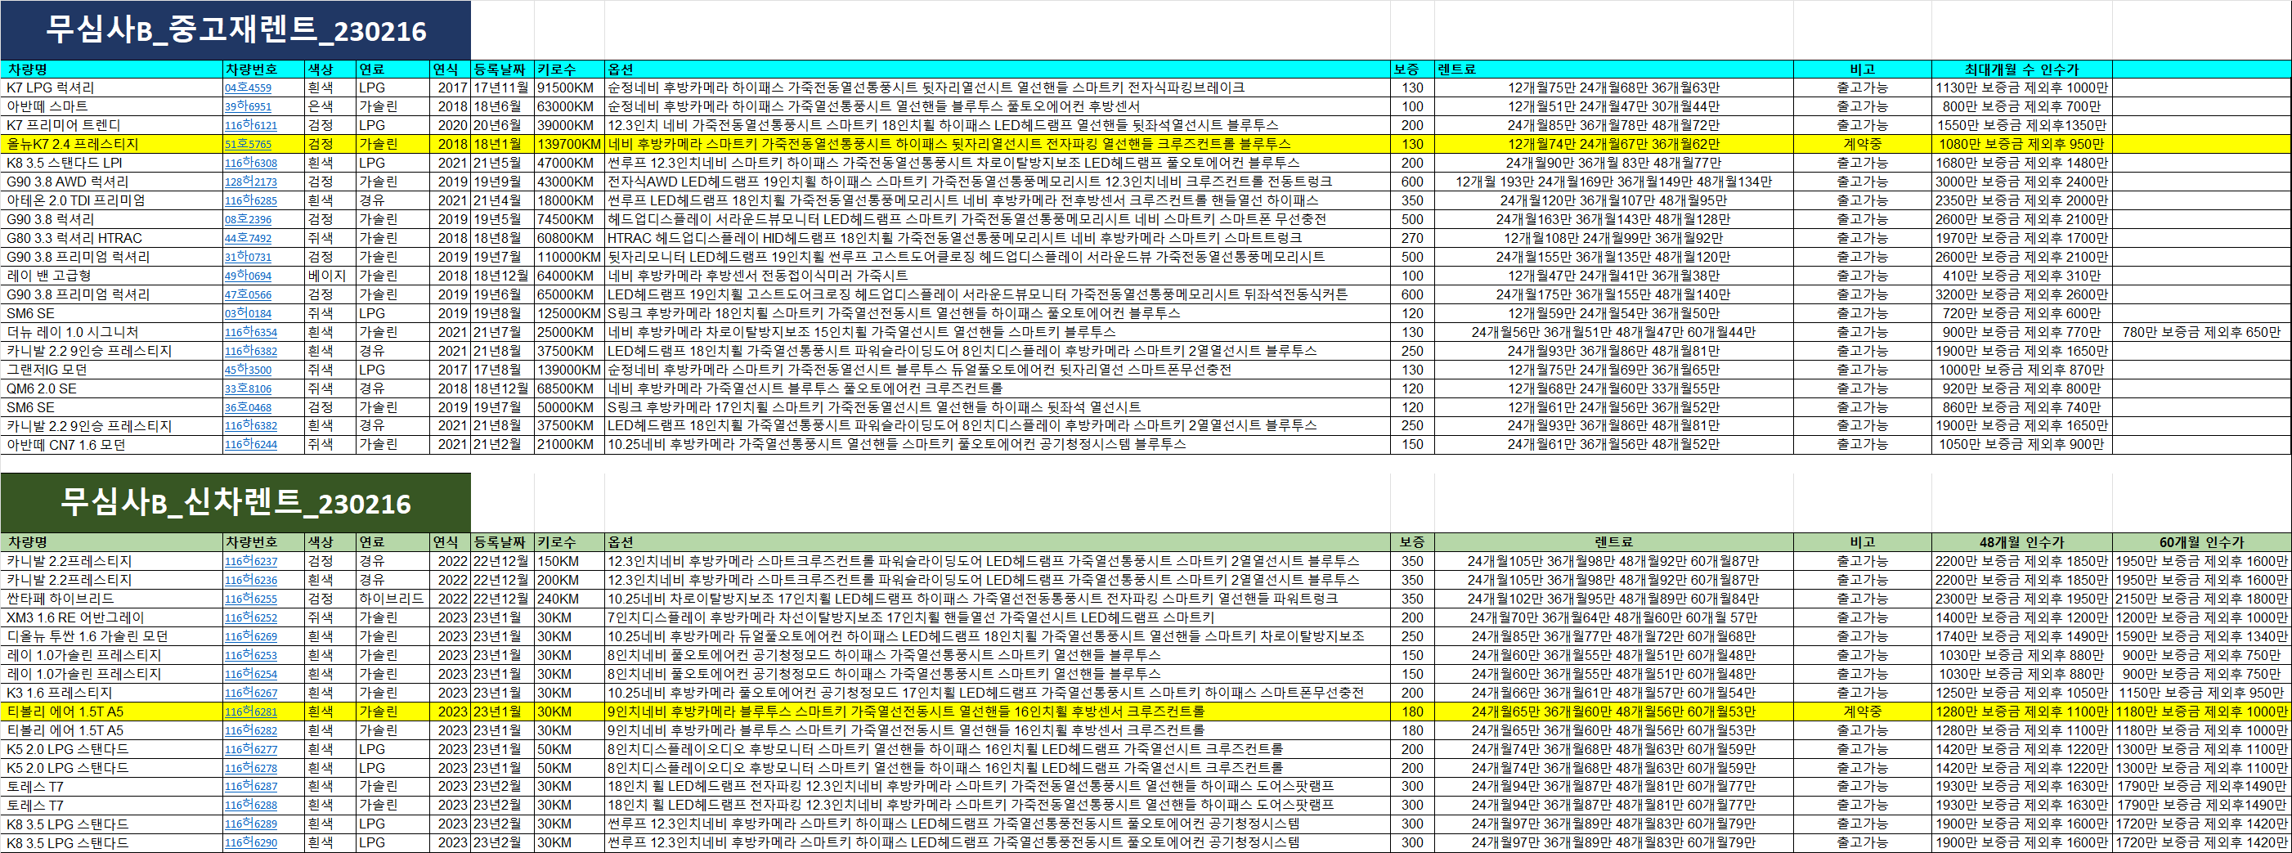Click the 116허6267 plate link

tap(251, 693)
